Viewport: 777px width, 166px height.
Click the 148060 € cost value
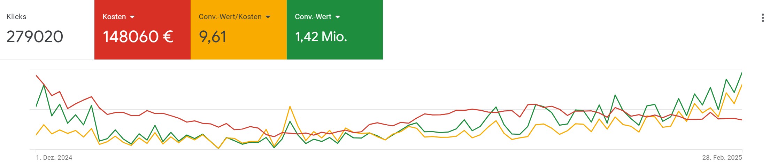pos(138,37)
